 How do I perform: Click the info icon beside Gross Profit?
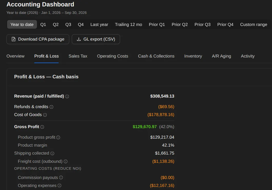(x=42, y=127)
